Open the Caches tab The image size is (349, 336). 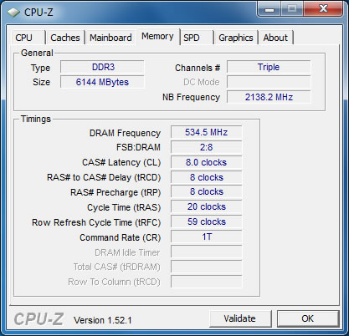[x=65, y=38]
